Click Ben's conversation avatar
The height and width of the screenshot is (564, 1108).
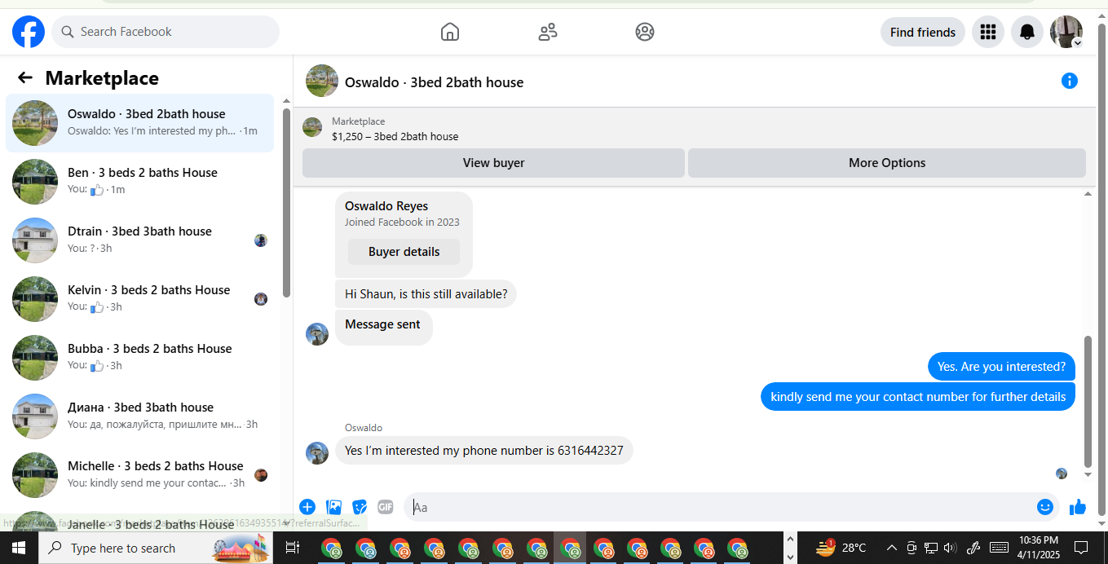point(35,182)
